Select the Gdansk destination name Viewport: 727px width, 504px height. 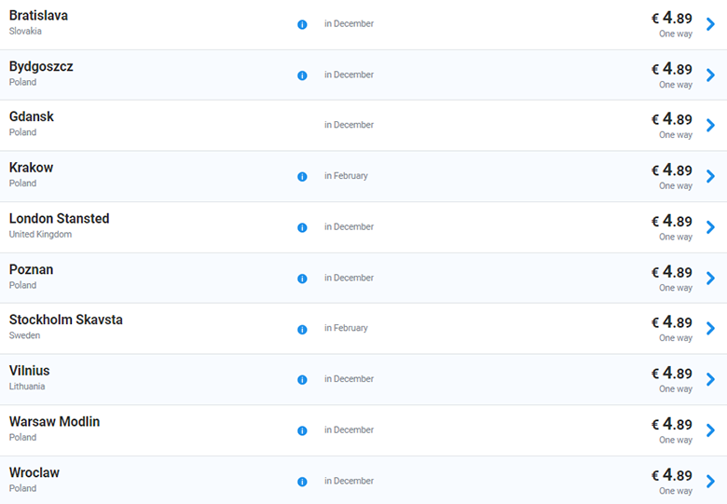(x=32, y=117)
